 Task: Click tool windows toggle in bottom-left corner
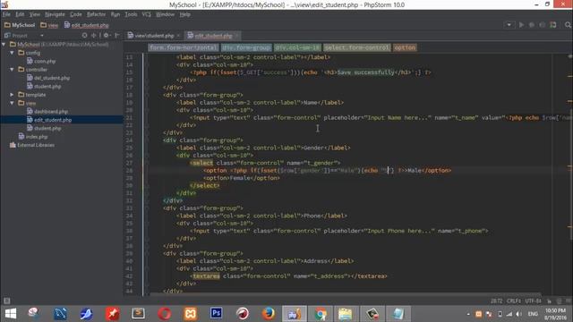tap(6, 301)
